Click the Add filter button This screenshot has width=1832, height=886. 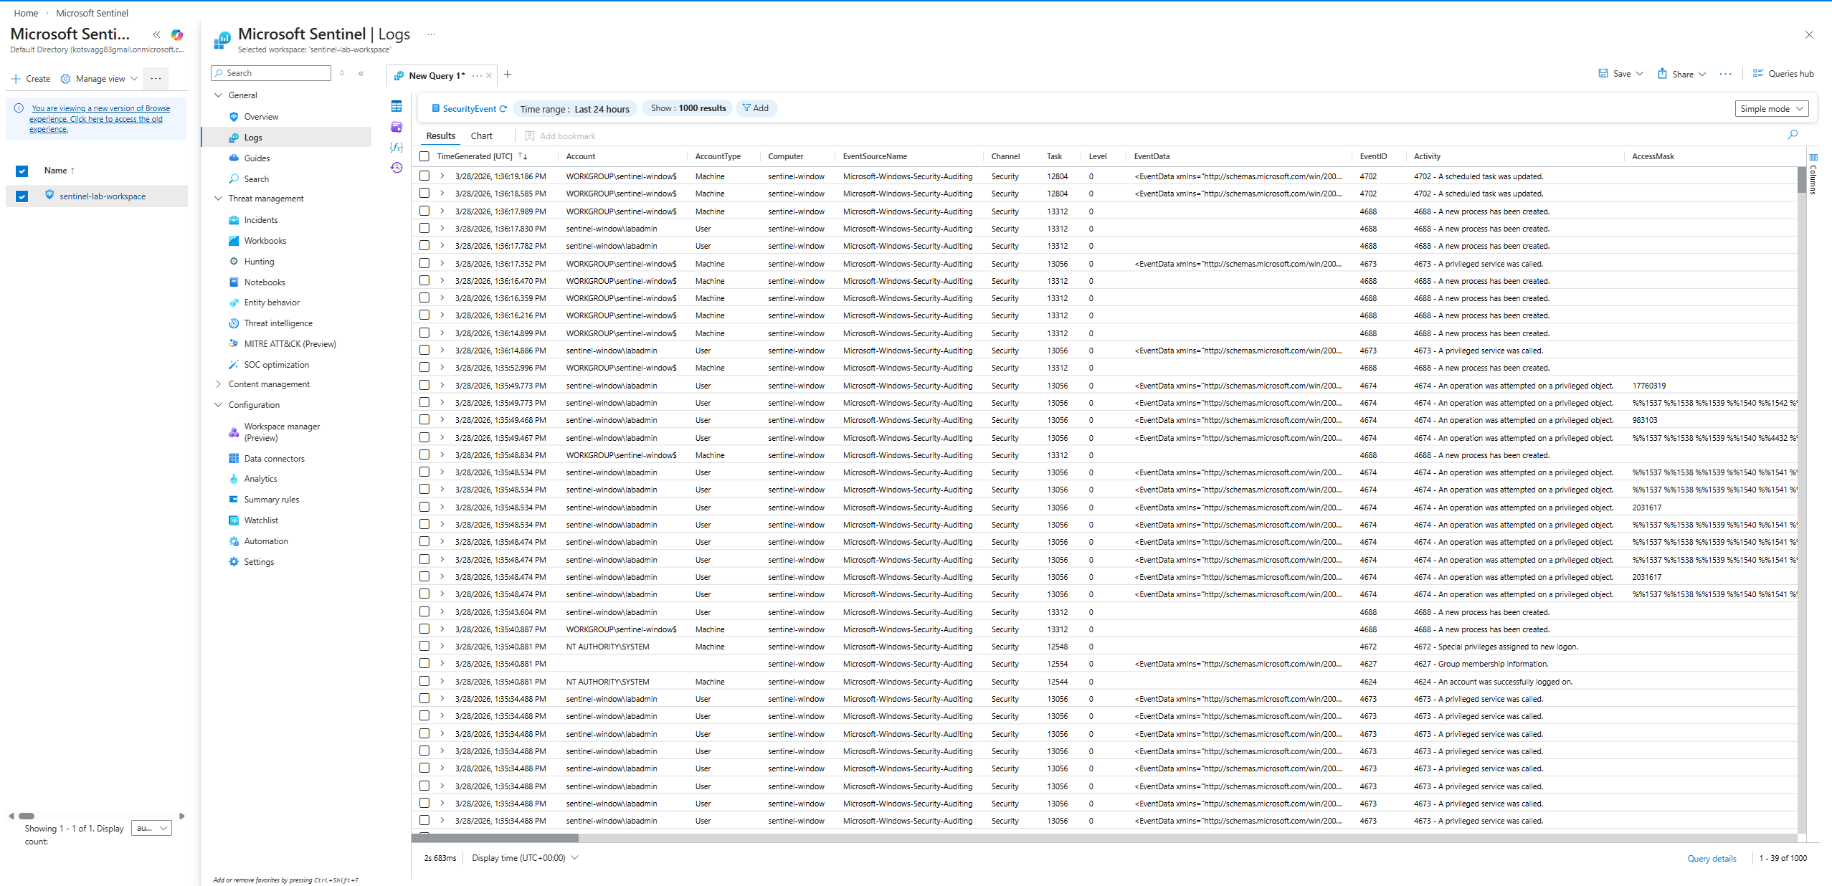pos(756,108)
